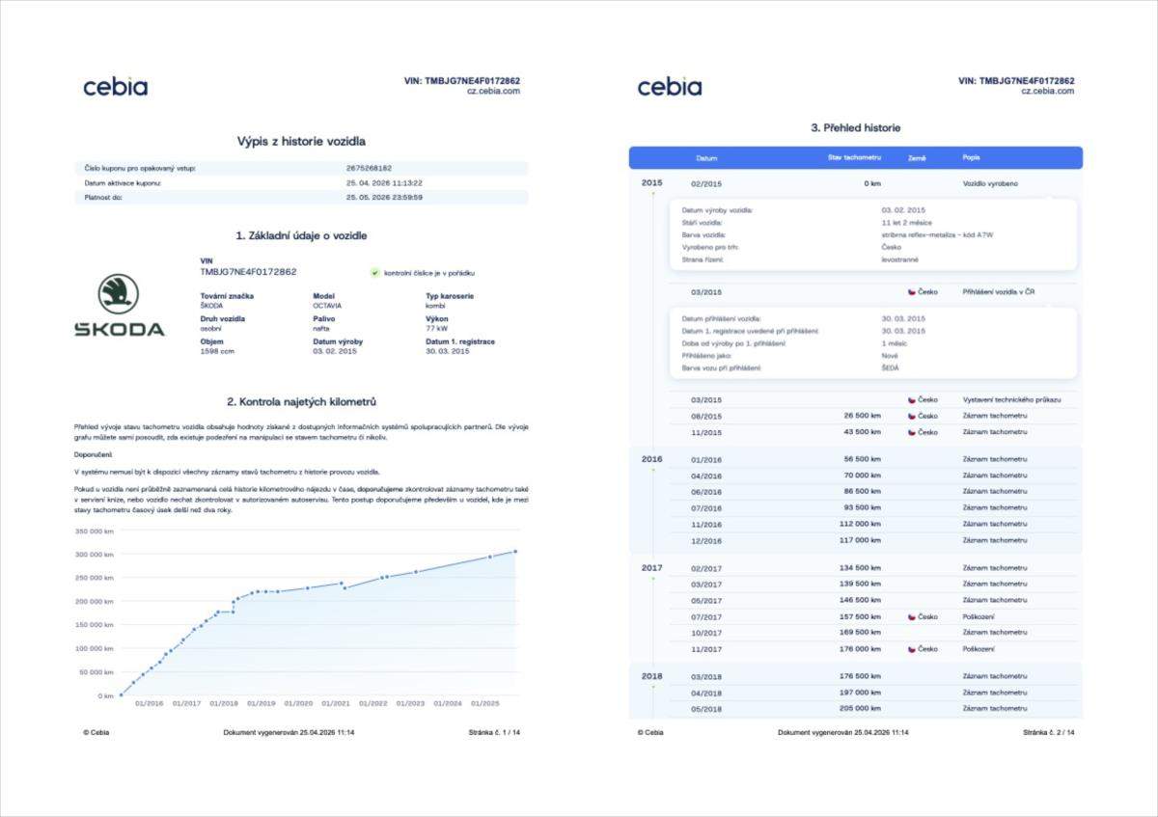The image size is (1158, 817).
Task: Click the Stav tachometru column header
Action: (x=854, y=157)
